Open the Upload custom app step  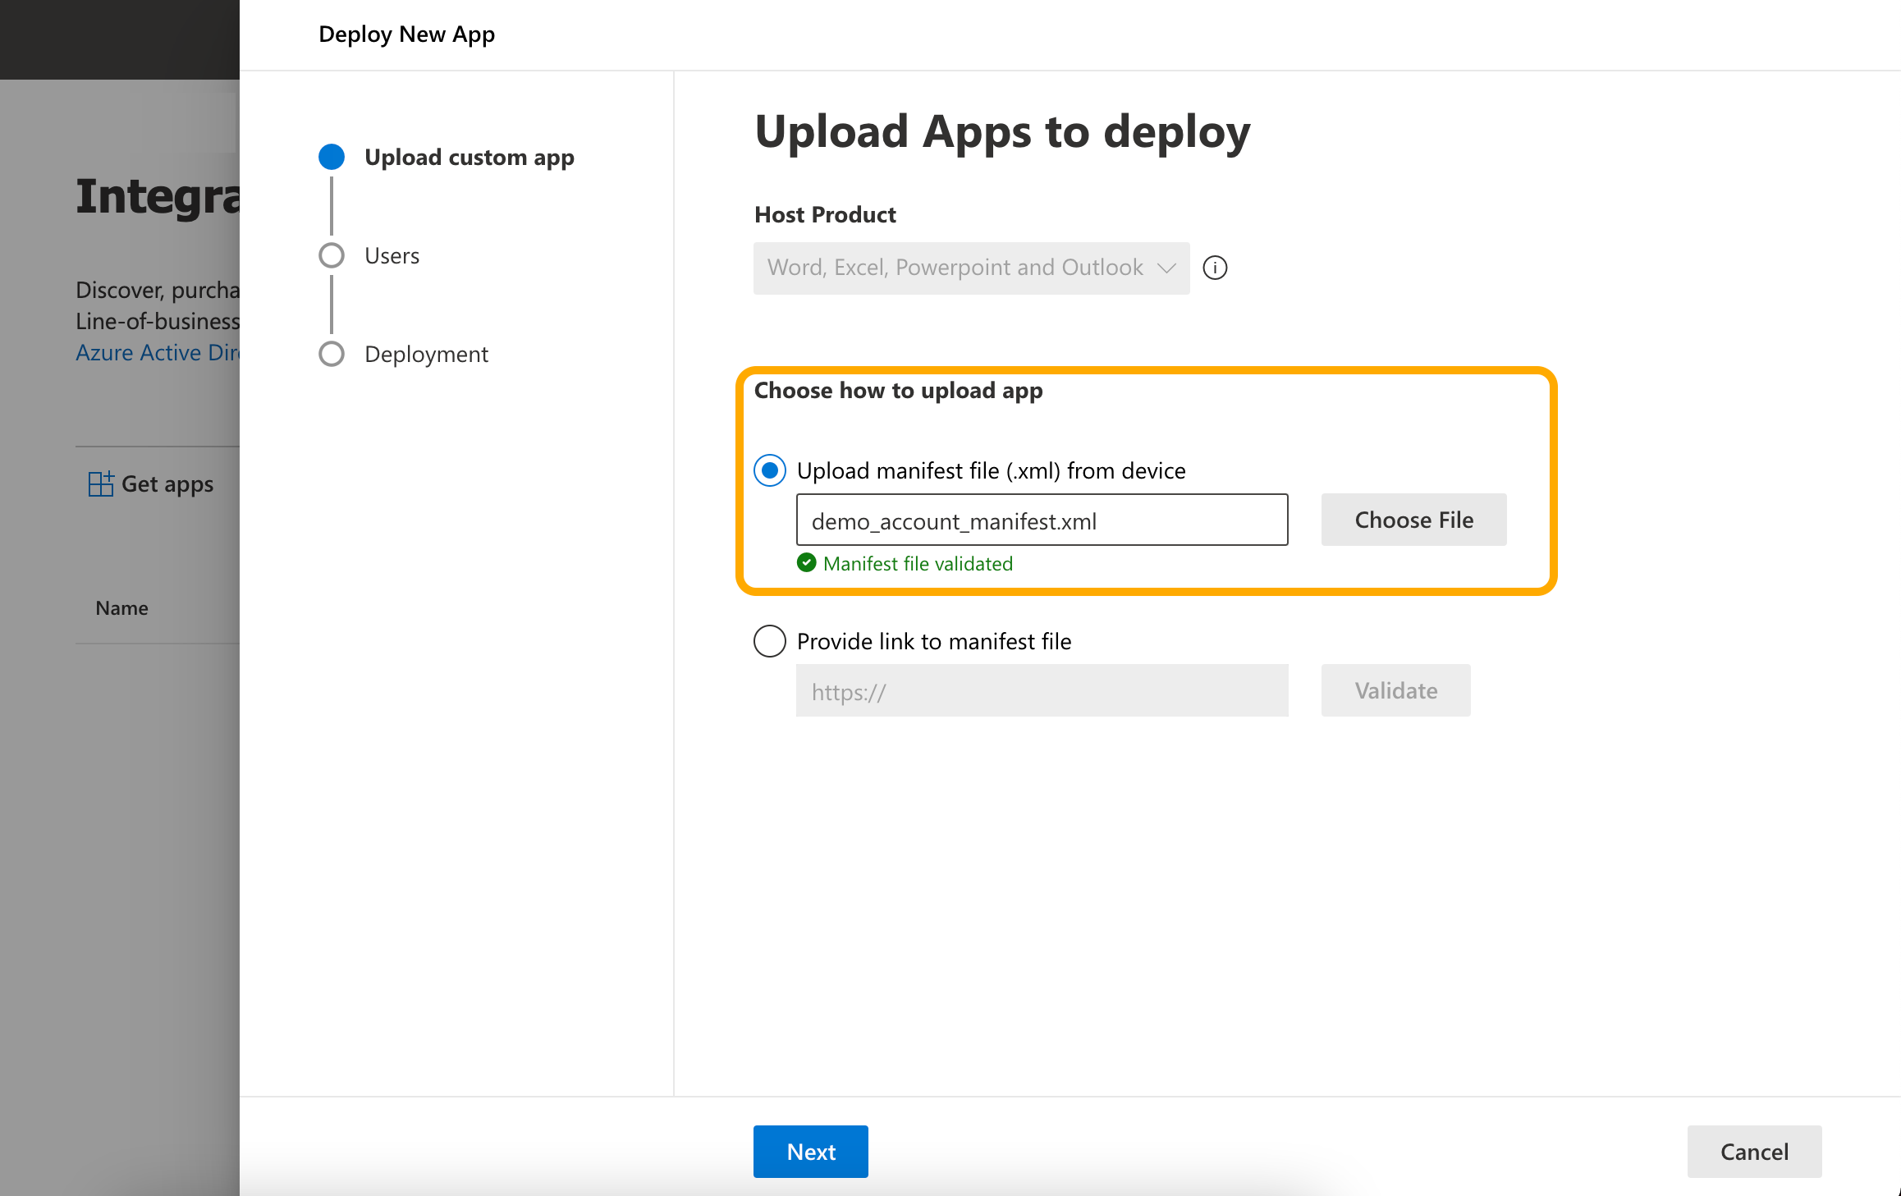click(469, 157)
